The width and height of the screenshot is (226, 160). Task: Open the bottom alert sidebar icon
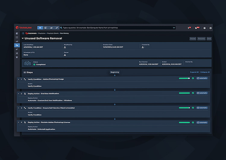(x=17, y=57)
